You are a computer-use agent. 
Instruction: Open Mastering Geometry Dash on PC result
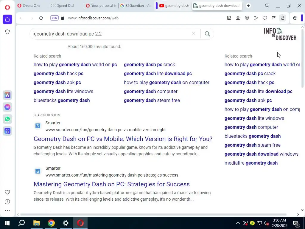(x=112, y=184)
